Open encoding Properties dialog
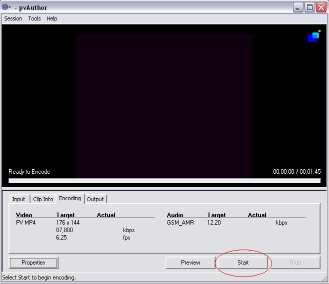The width and height of the screenshot is (329, 284). (x=33, y=263)
